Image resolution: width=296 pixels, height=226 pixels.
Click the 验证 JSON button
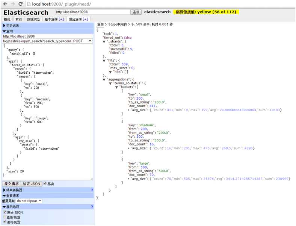32,184
